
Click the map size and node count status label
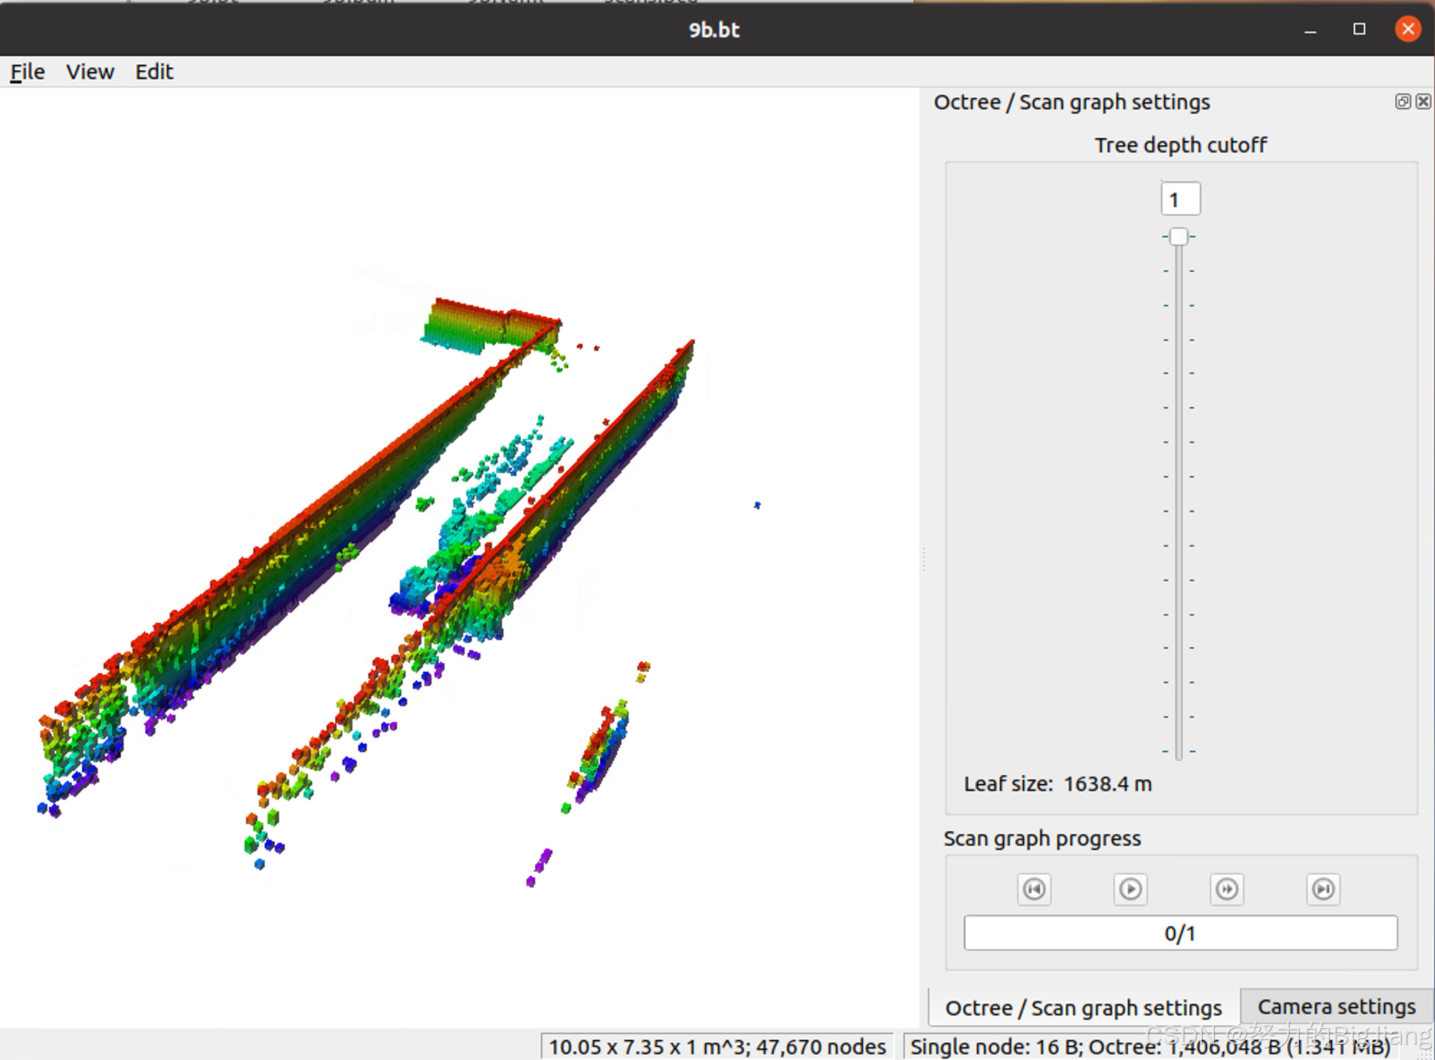(717, 1046)
